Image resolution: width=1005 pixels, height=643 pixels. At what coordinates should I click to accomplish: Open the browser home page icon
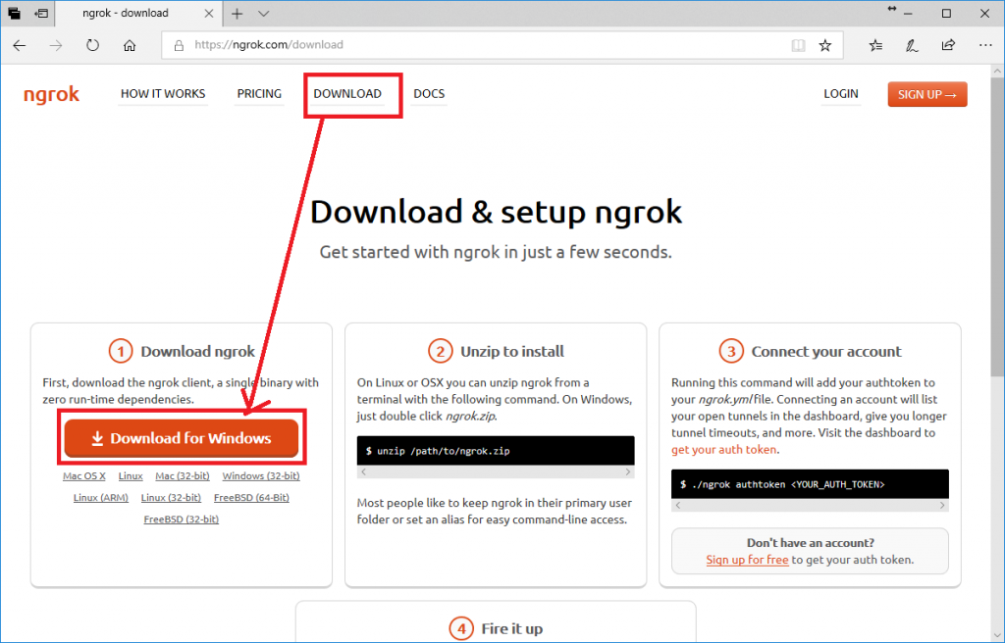130,45
